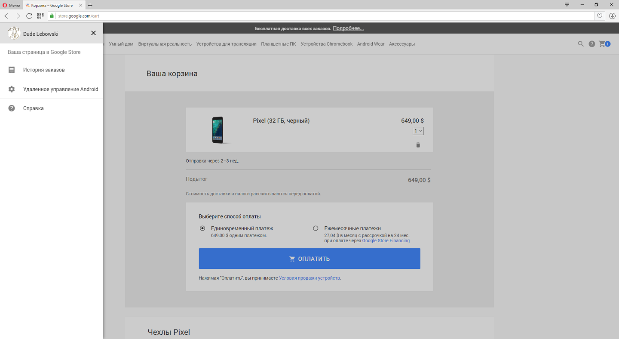Image resolution: width=619 pixels, height=339 pixels.
Task: Open Виртуальная реальность category
Action: click(165, 44)
